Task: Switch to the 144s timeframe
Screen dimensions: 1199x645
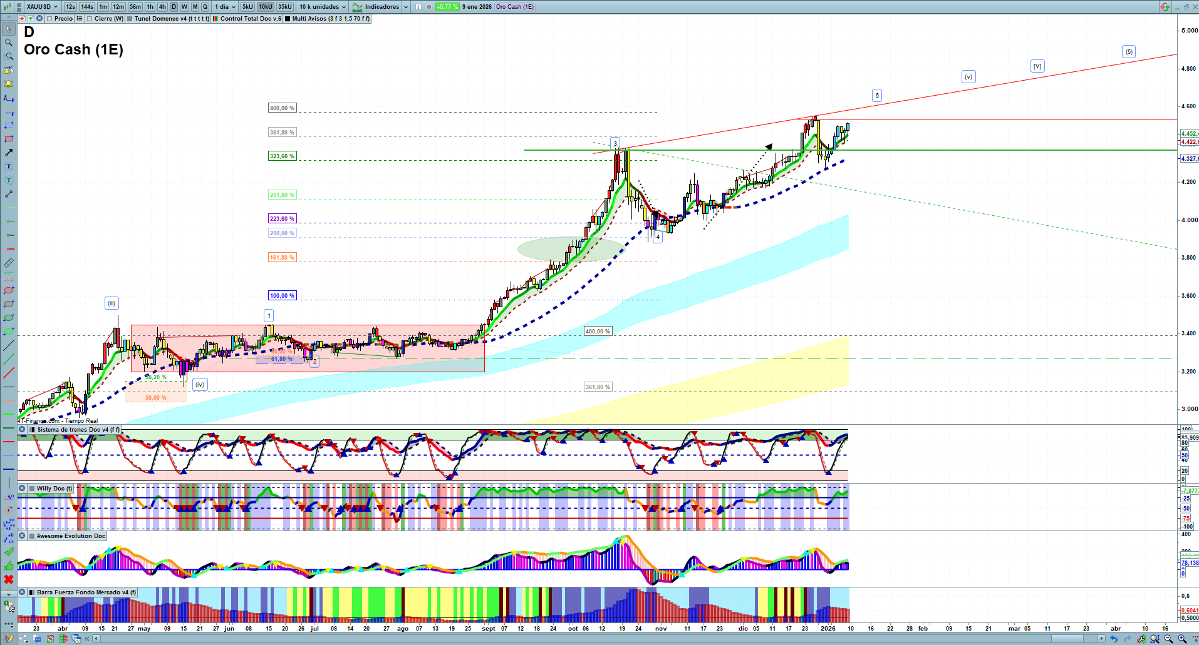Action: (87, 7)
